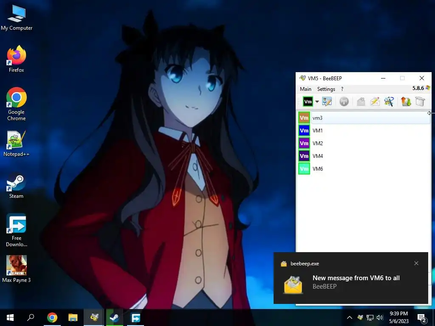The width and height of the screenshot is (435, 326).
Task: Click the green Vm avatar of VM6
Action: (x=304, y=169)
